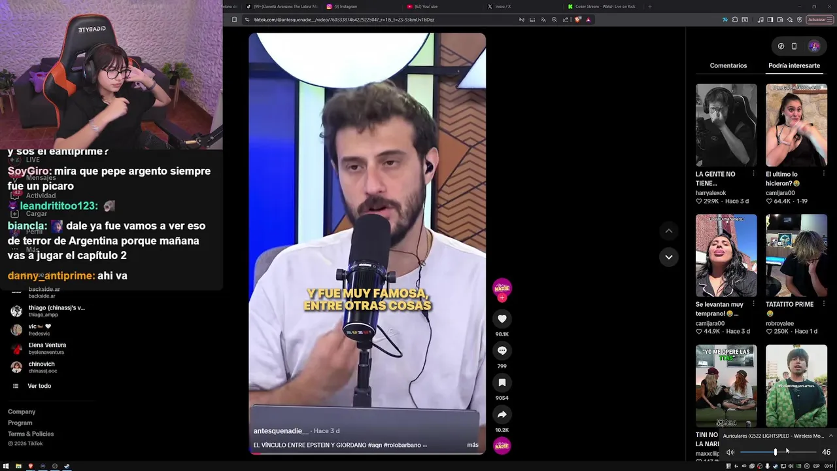Expand the audio output device list chevron

click(x=830, y=436)
